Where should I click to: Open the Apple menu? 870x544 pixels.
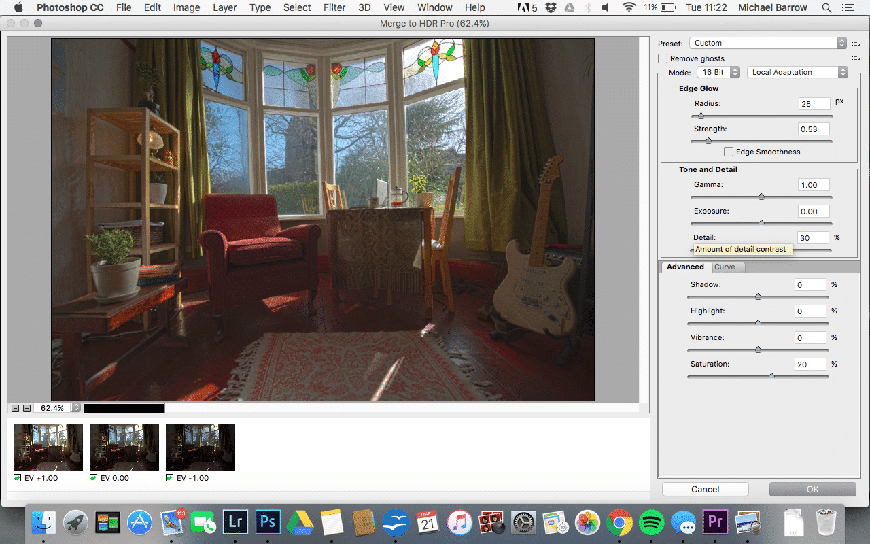pos(18,7)
